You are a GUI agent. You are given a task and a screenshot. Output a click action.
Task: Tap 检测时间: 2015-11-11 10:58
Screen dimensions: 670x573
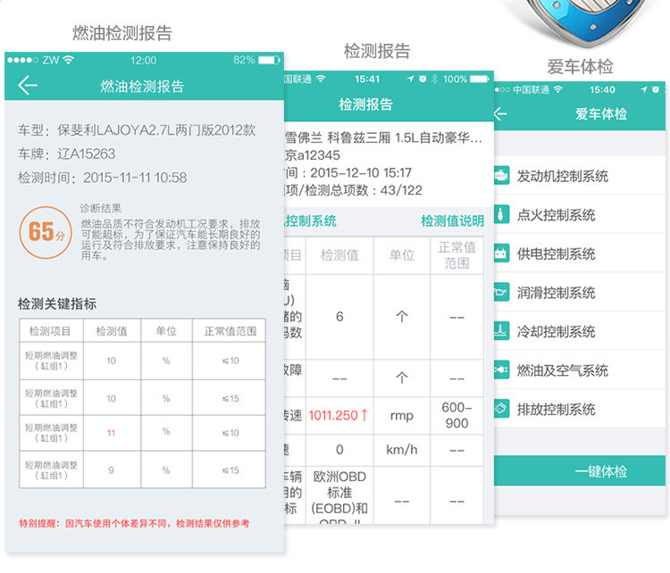coord(103,178)
